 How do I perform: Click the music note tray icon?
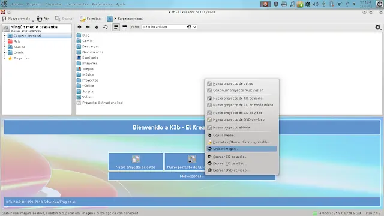click(292, 4)
